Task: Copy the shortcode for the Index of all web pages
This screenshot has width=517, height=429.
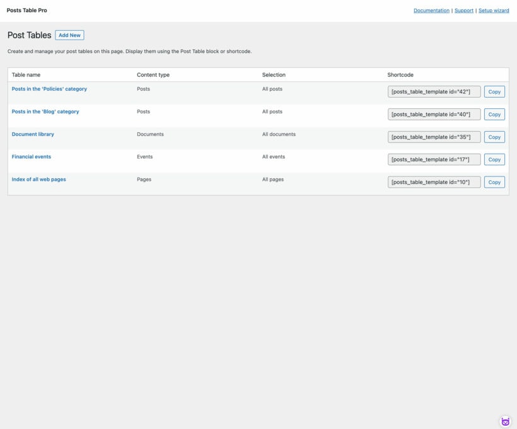Action: pos(494,182)
